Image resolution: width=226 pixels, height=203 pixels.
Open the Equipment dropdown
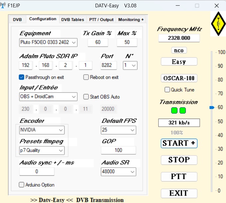click(x=48, y=42)
